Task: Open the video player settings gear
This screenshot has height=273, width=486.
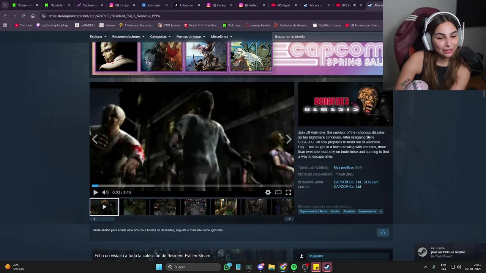Action: 268,192
